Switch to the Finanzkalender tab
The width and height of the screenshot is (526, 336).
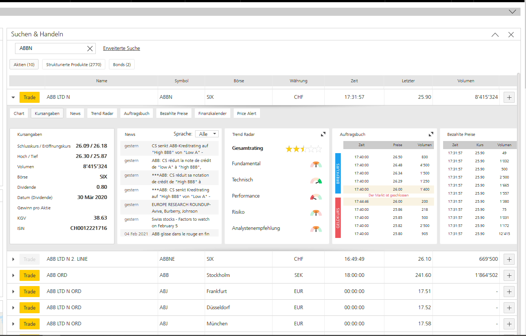tap(212, 113)
